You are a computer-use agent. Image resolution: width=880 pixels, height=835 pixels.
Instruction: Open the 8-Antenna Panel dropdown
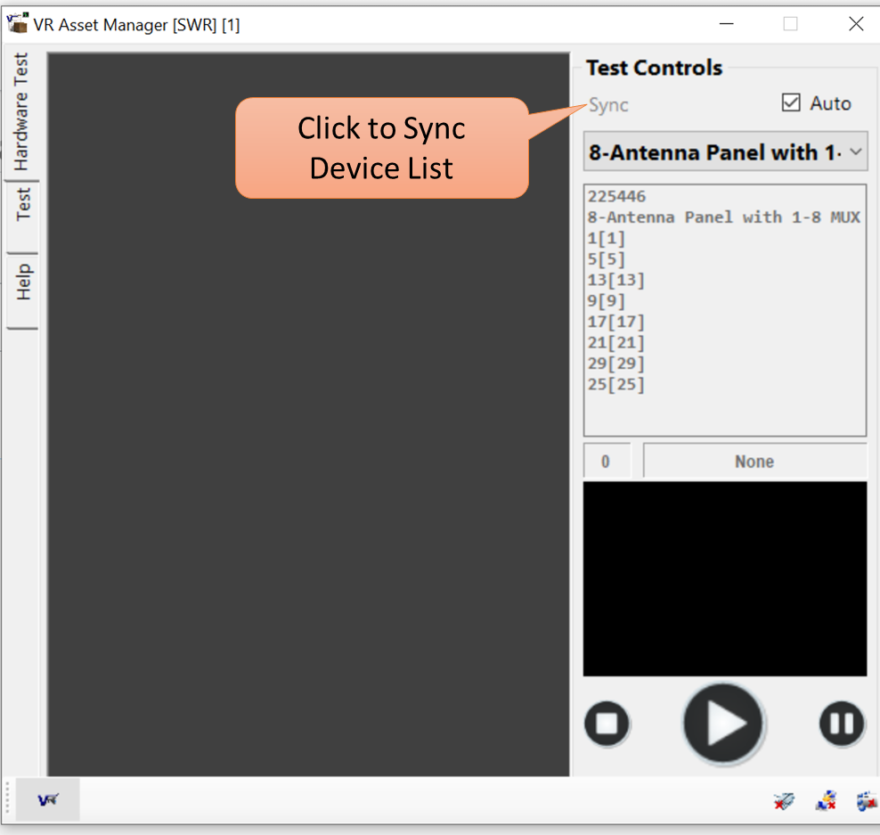(724, 152)
